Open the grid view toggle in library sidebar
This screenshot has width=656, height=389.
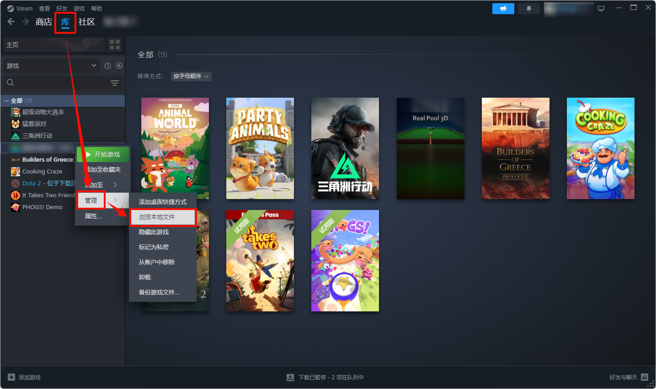pos(114,44)
